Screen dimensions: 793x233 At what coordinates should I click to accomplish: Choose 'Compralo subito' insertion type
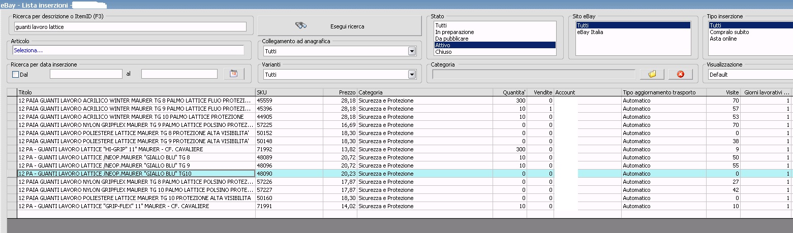[x=729, y=32]
